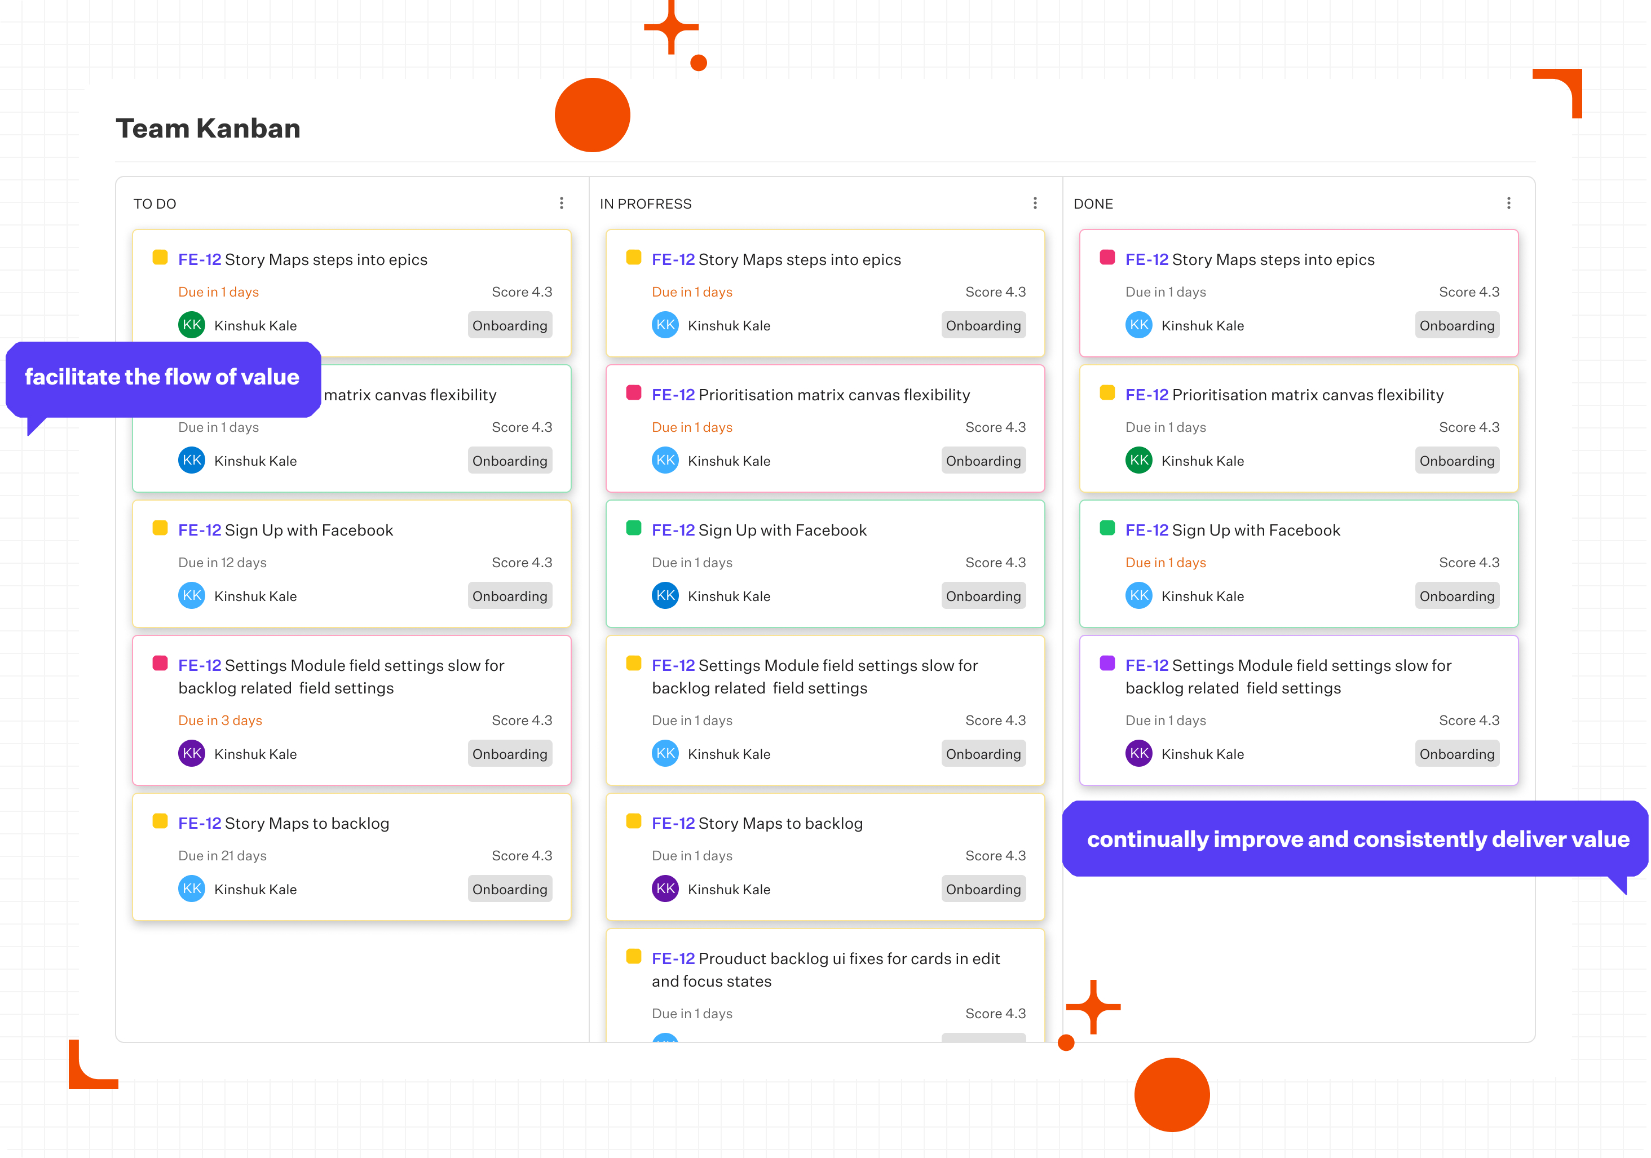1651x1158 pixels.
Task: Open FE-12 link on Prouduct backlog ui fixes card
Action: pyautogui.click(x=673, y=958)
